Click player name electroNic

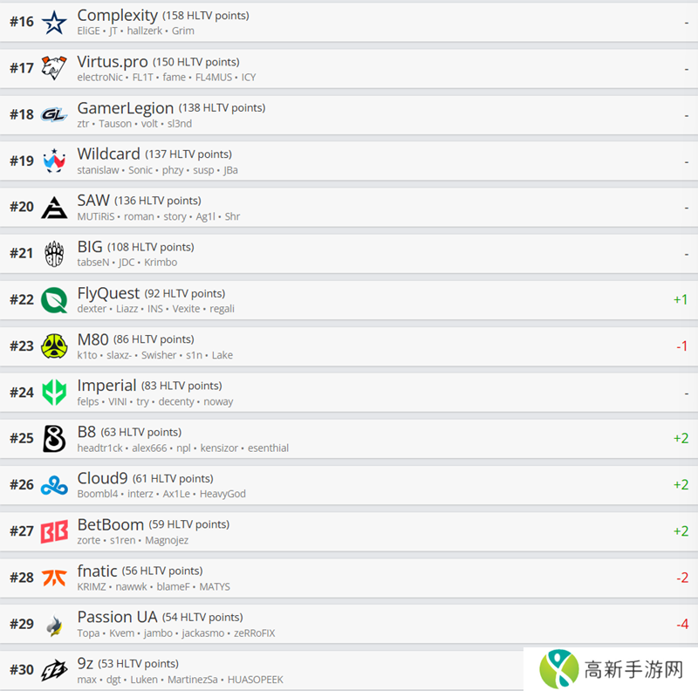point(99,78)
